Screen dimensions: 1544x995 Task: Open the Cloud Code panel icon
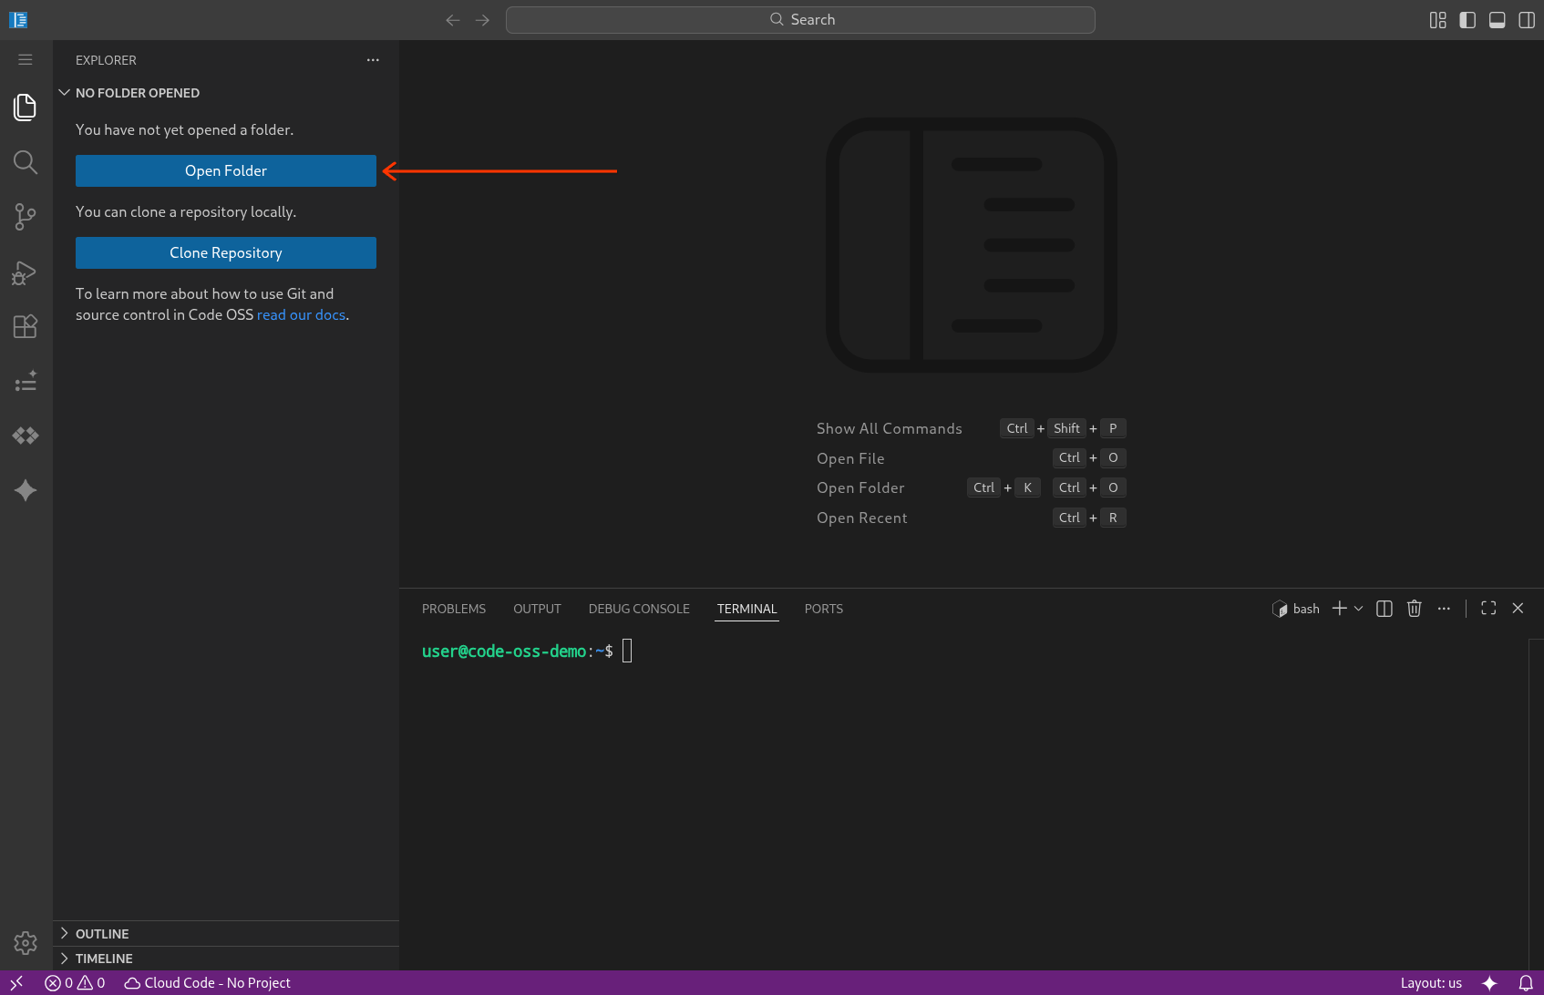pyautogui.click(x=25, y=436)
